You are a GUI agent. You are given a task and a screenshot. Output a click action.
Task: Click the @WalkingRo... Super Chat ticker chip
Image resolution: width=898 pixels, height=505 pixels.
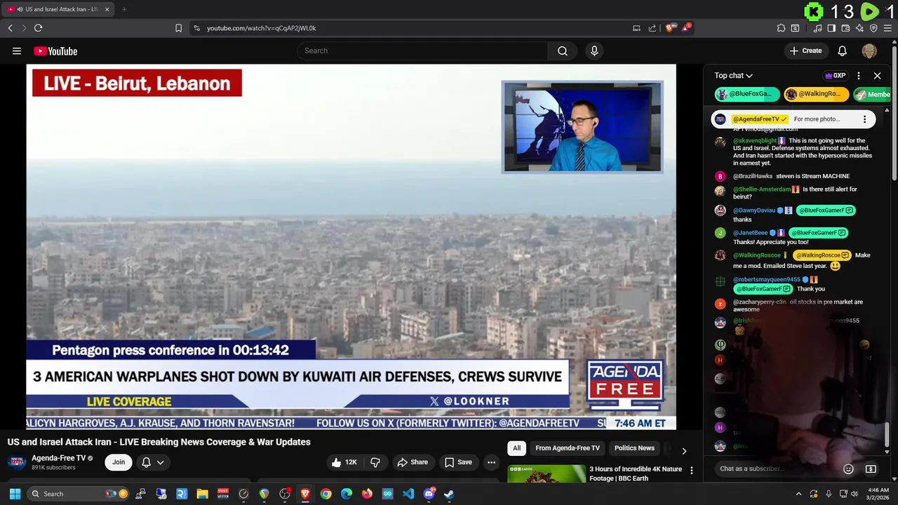pyautogui.click(x=816, y=94)
